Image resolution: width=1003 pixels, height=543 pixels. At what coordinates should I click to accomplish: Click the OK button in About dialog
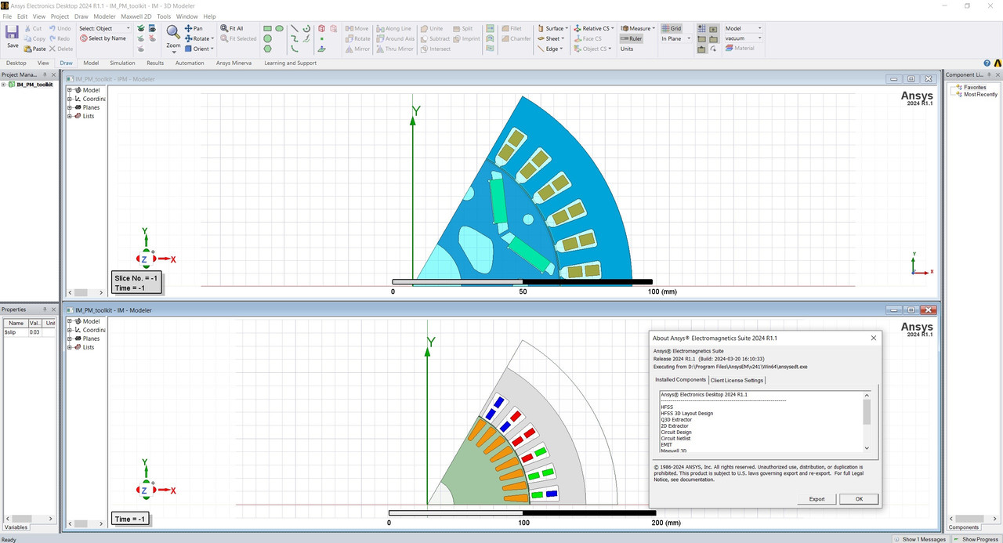[859, 499]
